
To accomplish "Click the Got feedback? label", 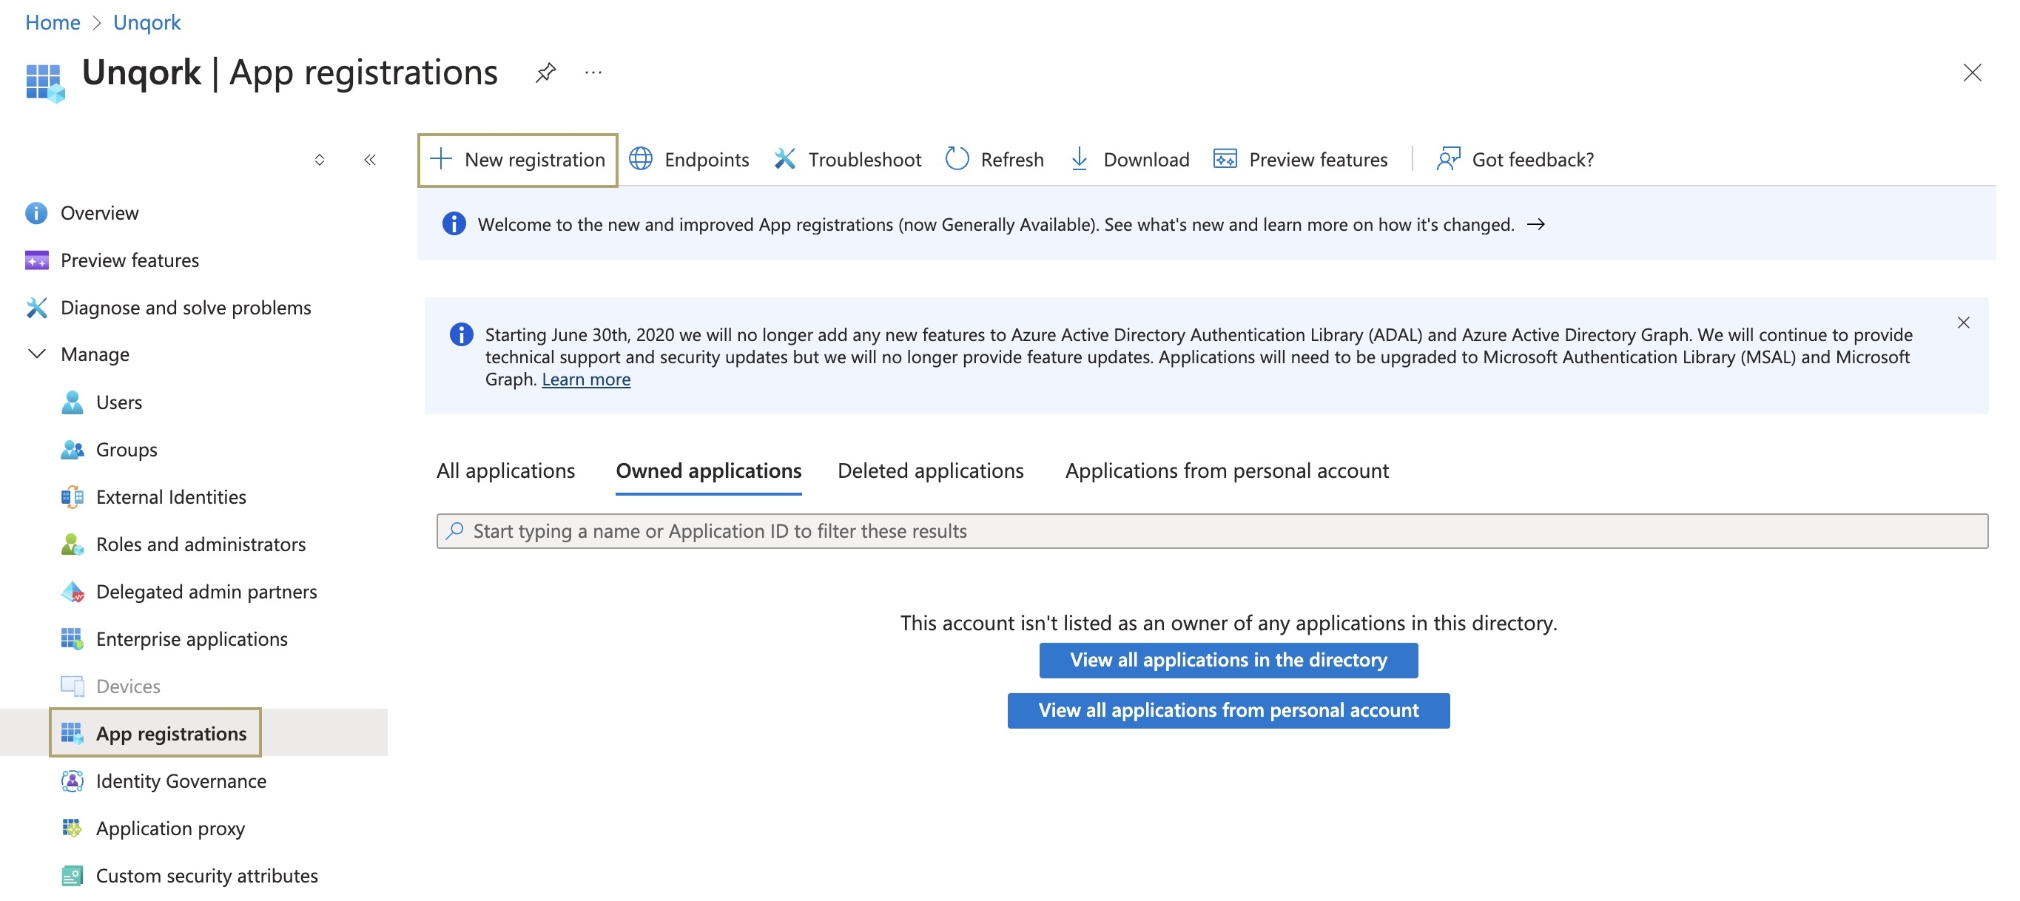I will [1532, 160].
